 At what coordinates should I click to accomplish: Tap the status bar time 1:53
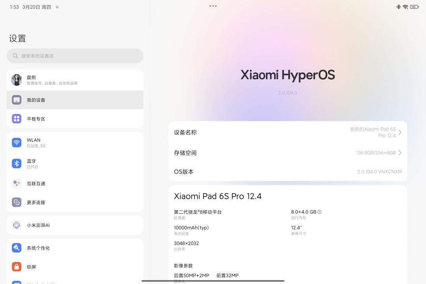14,7
